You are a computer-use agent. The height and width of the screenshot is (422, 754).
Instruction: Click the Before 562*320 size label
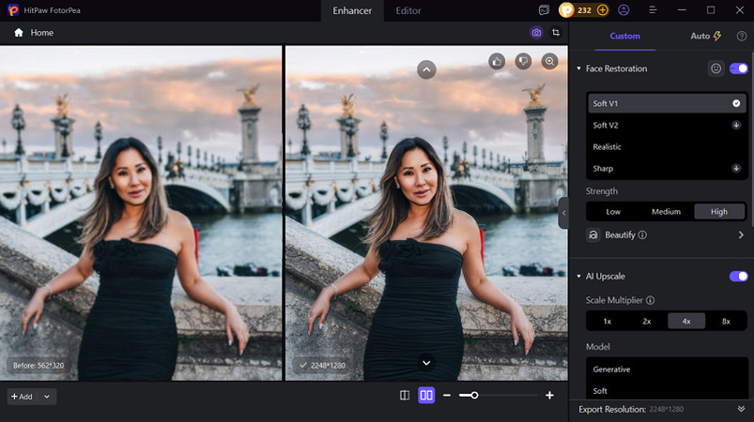38,366
